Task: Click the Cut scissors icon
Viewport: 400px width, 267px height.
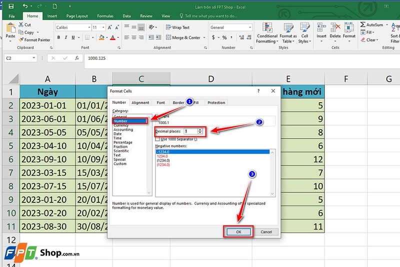Action: 21,25
